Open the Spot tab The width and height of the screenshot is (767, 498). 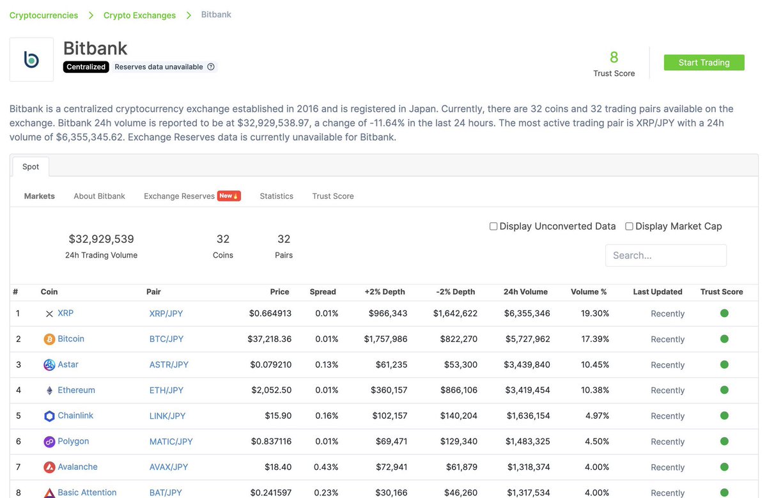31,167
